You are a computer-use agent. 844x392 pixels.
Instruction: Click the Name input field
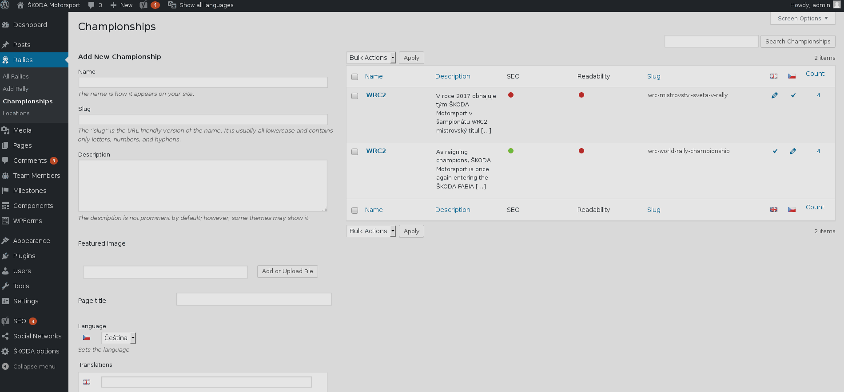(x=203, y=82)
